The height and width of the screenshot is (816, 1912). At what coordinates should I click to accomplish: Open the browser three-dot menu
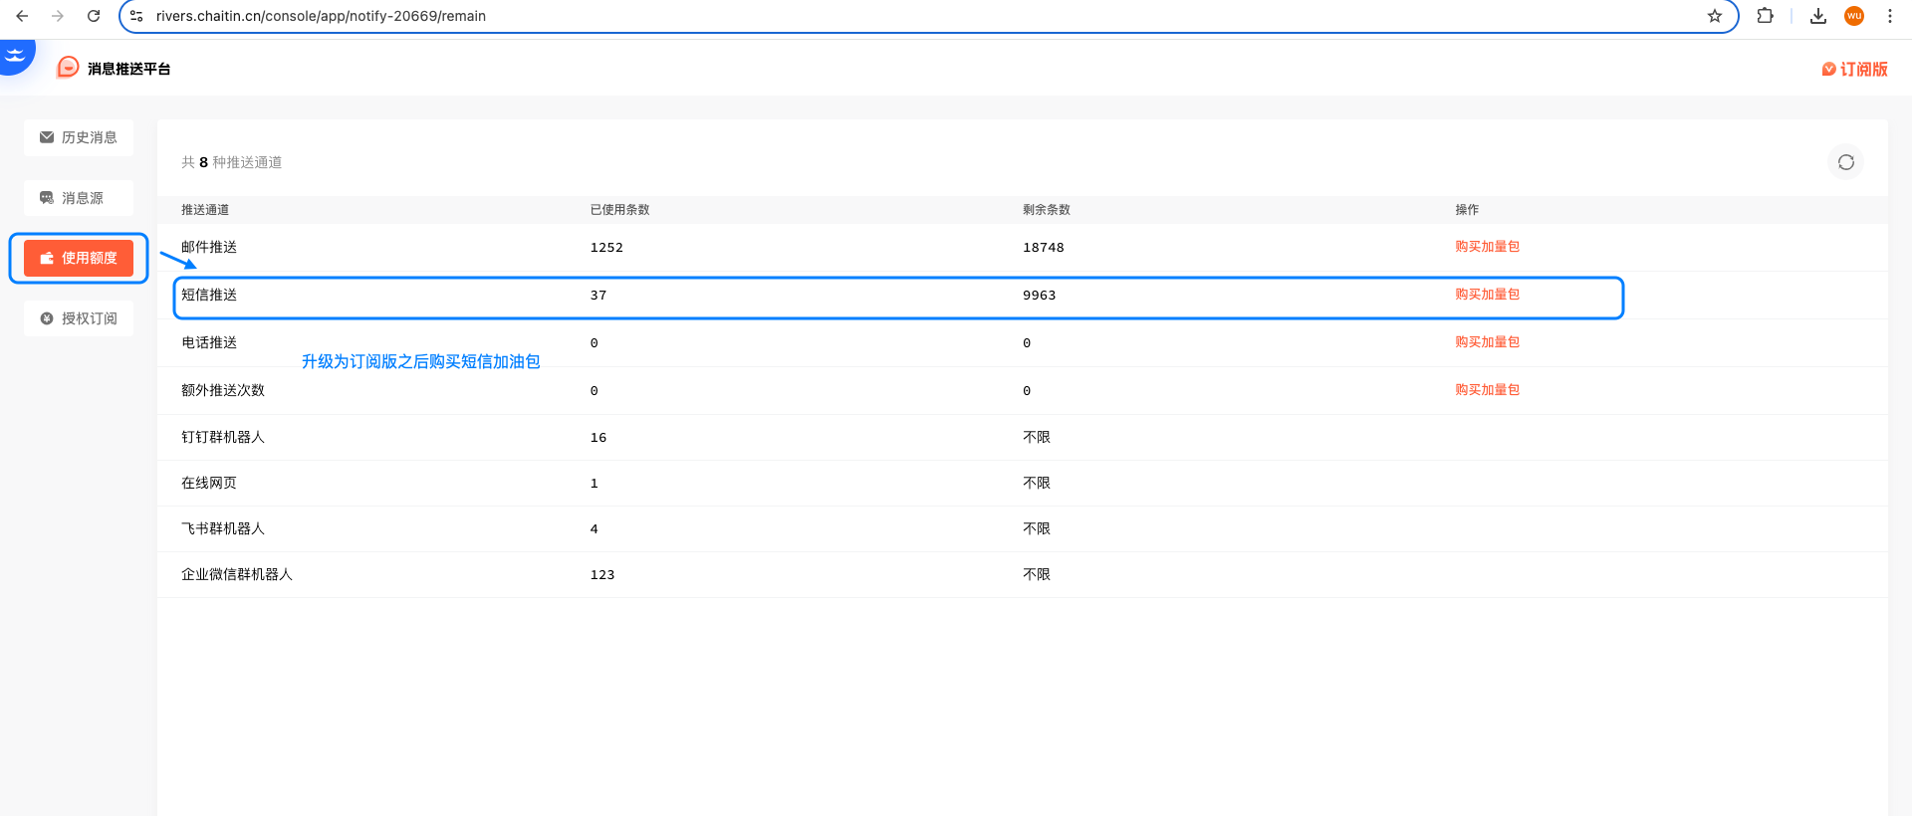(1889, 16)
